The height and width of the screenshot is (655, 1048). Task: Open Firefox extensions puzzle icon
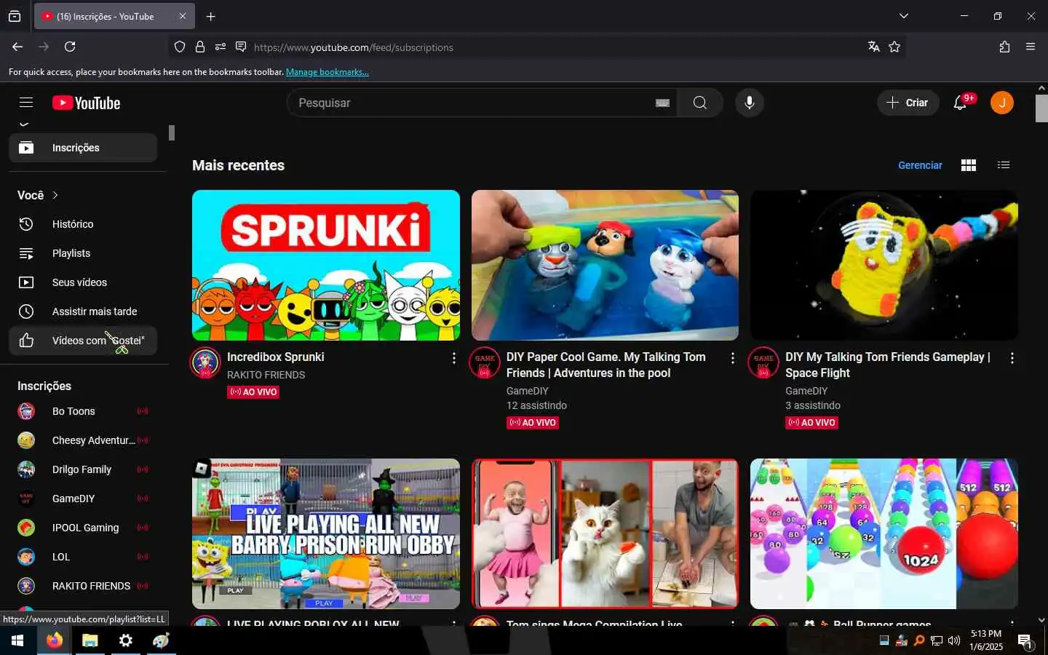1004,47
